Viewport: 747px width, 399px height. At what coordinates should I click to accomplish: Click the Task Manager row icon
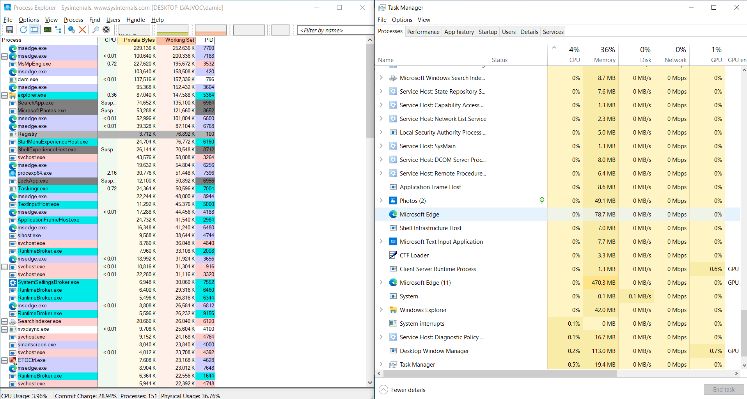tap(393, 365)
